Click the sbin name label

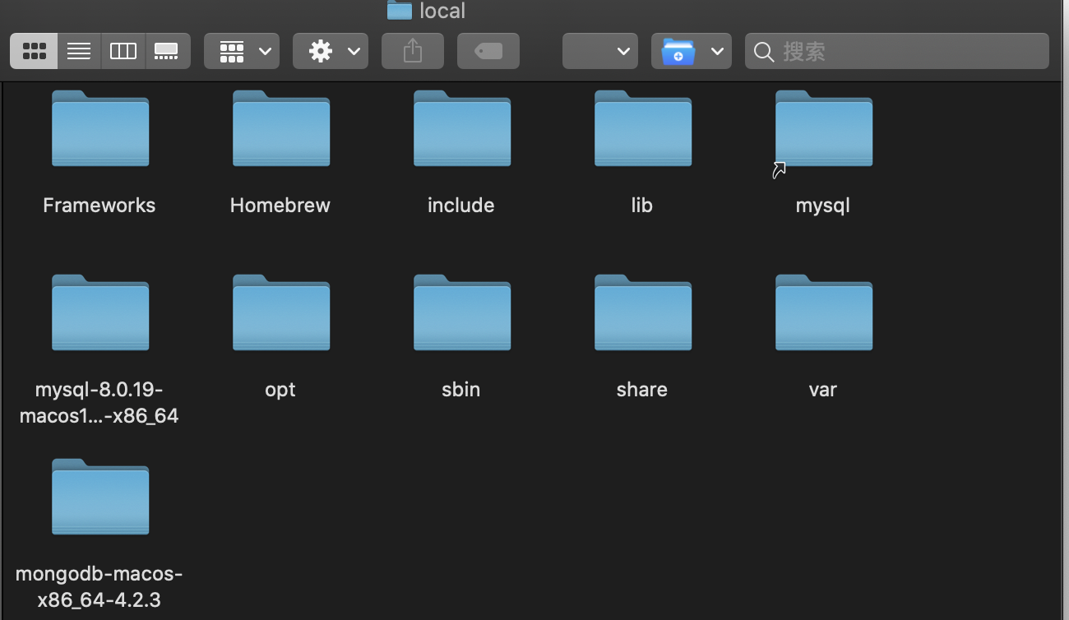(461, 390)
